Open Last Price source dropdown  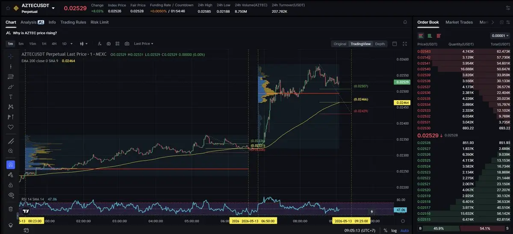tap(143, 43)
